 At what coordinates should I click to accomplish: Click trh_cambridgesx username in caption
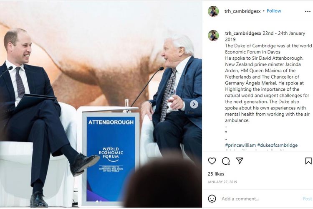coord(243,33)
